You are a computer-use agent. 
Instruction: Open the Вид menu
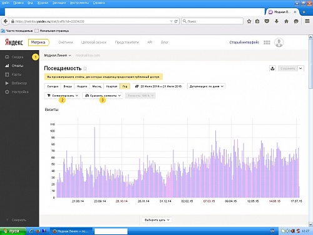pos(30,3)
